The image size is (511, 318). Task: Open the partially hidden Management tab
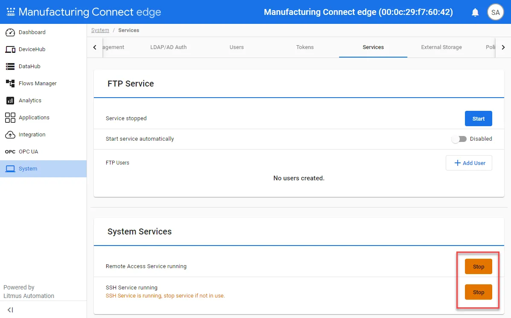(x=113, y=47)
